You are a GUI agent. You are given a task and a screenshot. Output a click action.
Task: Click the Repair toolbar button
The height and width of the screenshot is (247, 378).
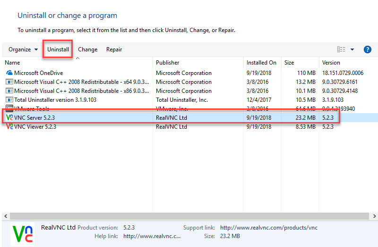114,49
